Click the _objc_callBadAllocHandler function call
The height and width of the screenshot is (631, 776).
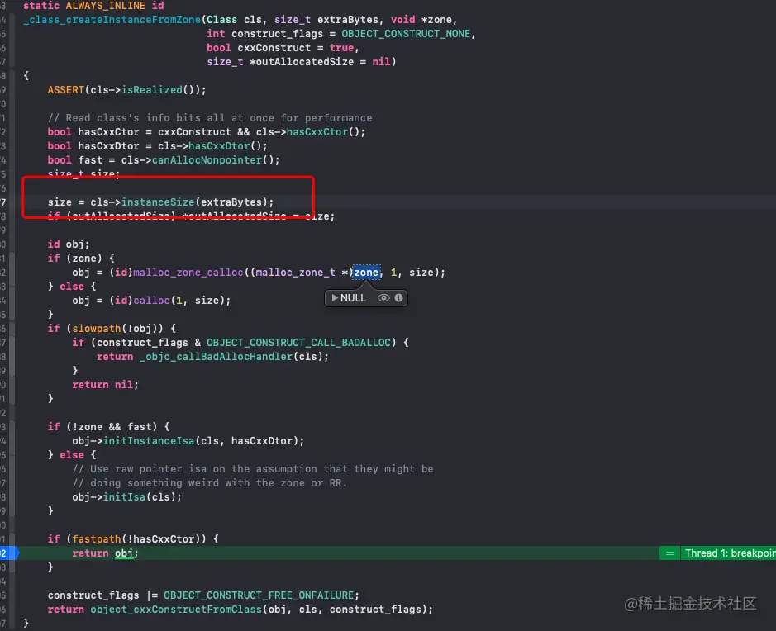coord(217,357)
